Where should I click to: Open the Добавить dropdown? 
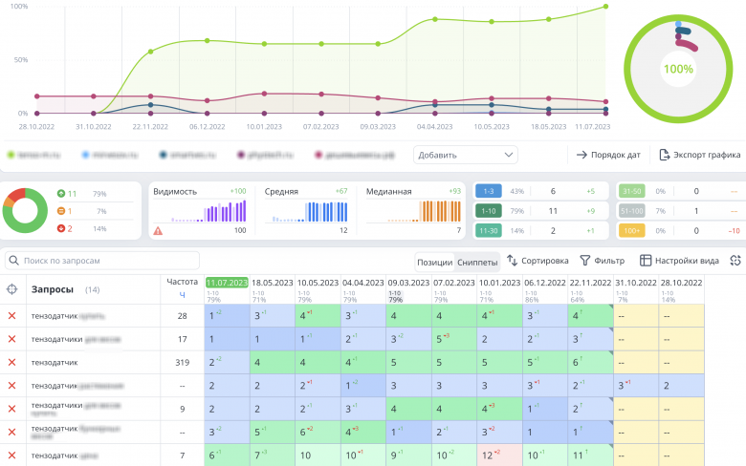(x=466, y=155)
